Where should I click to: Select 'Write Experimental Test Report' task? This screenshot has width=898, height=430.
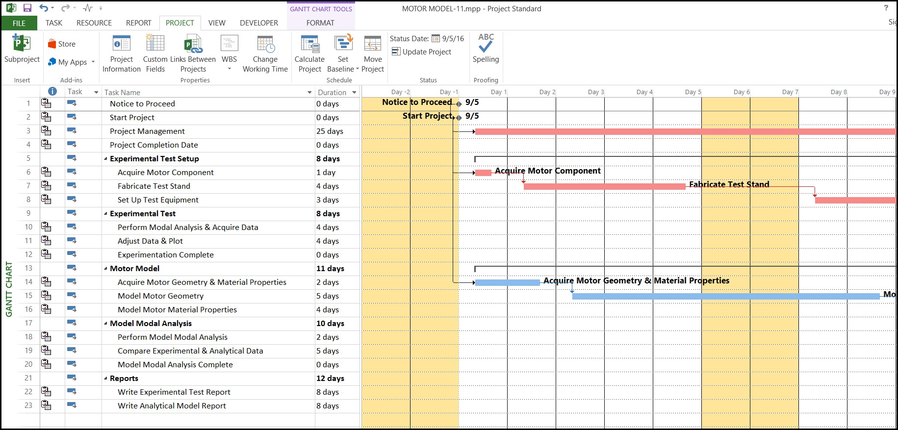(x=174, y=392)
